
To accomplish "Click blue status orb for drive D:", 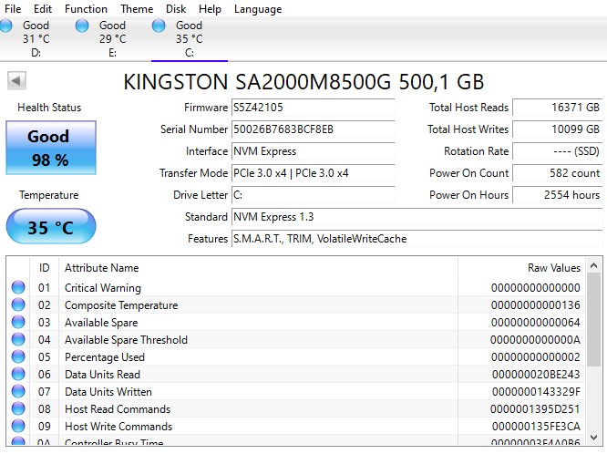I will [x=5, y=26].
